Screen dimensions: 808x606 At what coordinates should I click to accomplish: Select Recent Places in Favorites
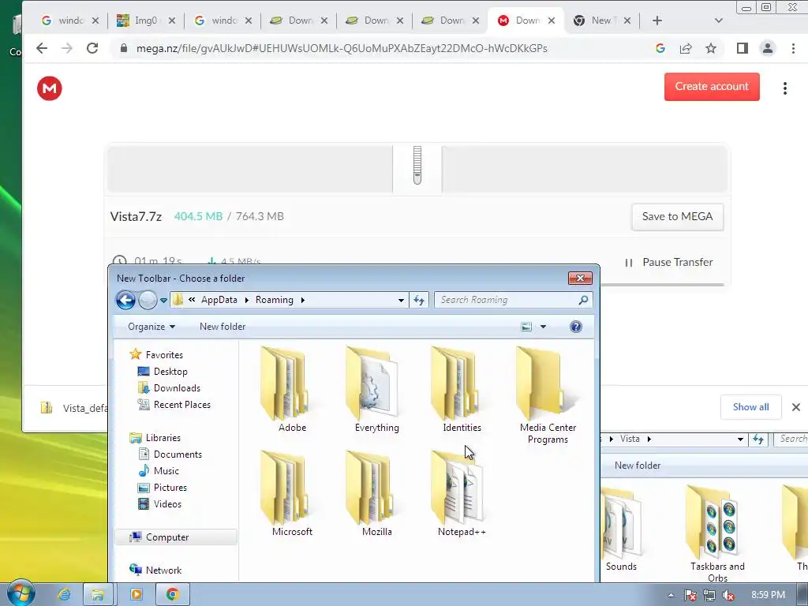(182, 405)
